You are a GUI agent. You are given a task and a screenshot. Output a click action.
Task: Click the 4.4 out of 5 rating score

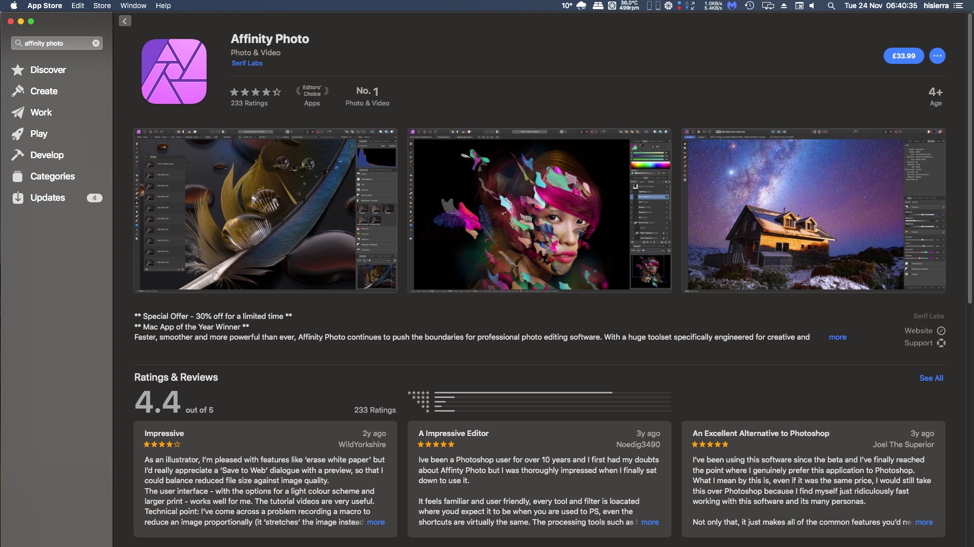(x=174, y=402)
